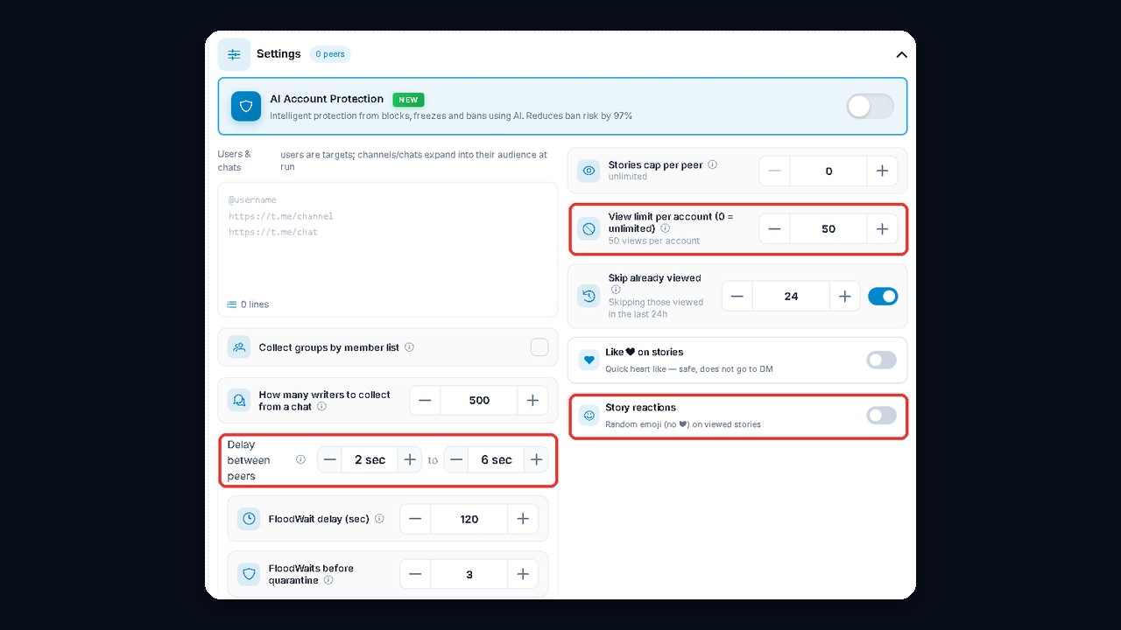Click the 0 lines counter text
The width and height of the screenshot is (1121, 630).
(255, 304)
